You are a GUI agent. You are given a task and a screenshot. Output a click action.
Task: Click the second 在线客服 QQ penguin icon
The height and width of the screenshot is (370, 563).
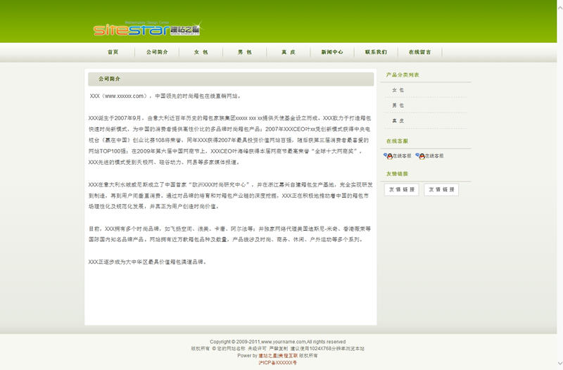point(419,156)
